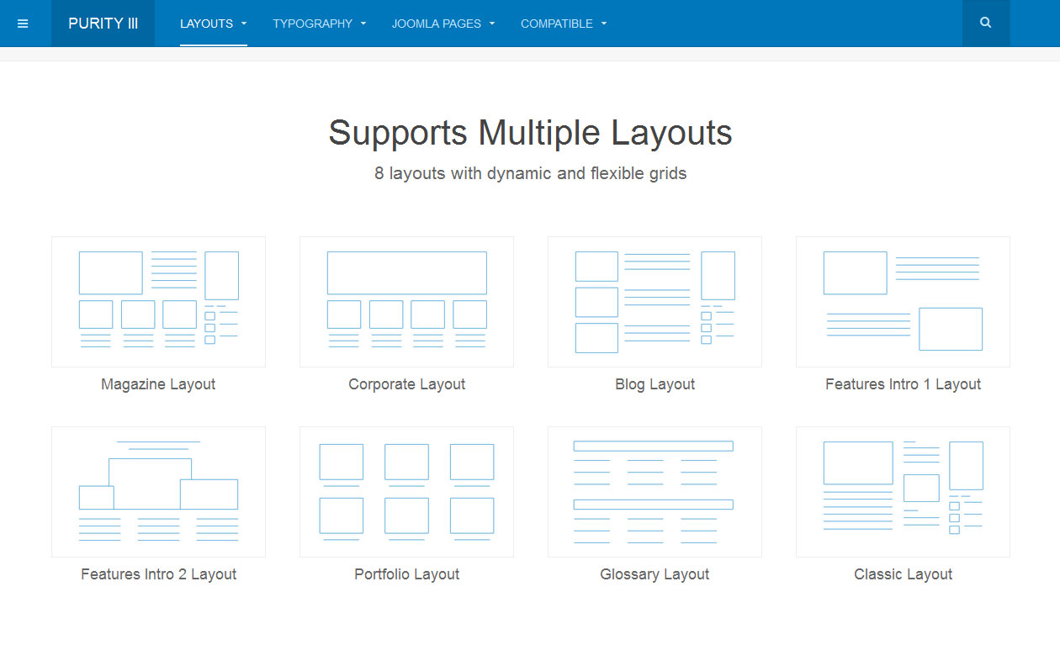Open the Portfolio Layout caption link
The height and width of the screenshot is (666, 1060).
406,574
